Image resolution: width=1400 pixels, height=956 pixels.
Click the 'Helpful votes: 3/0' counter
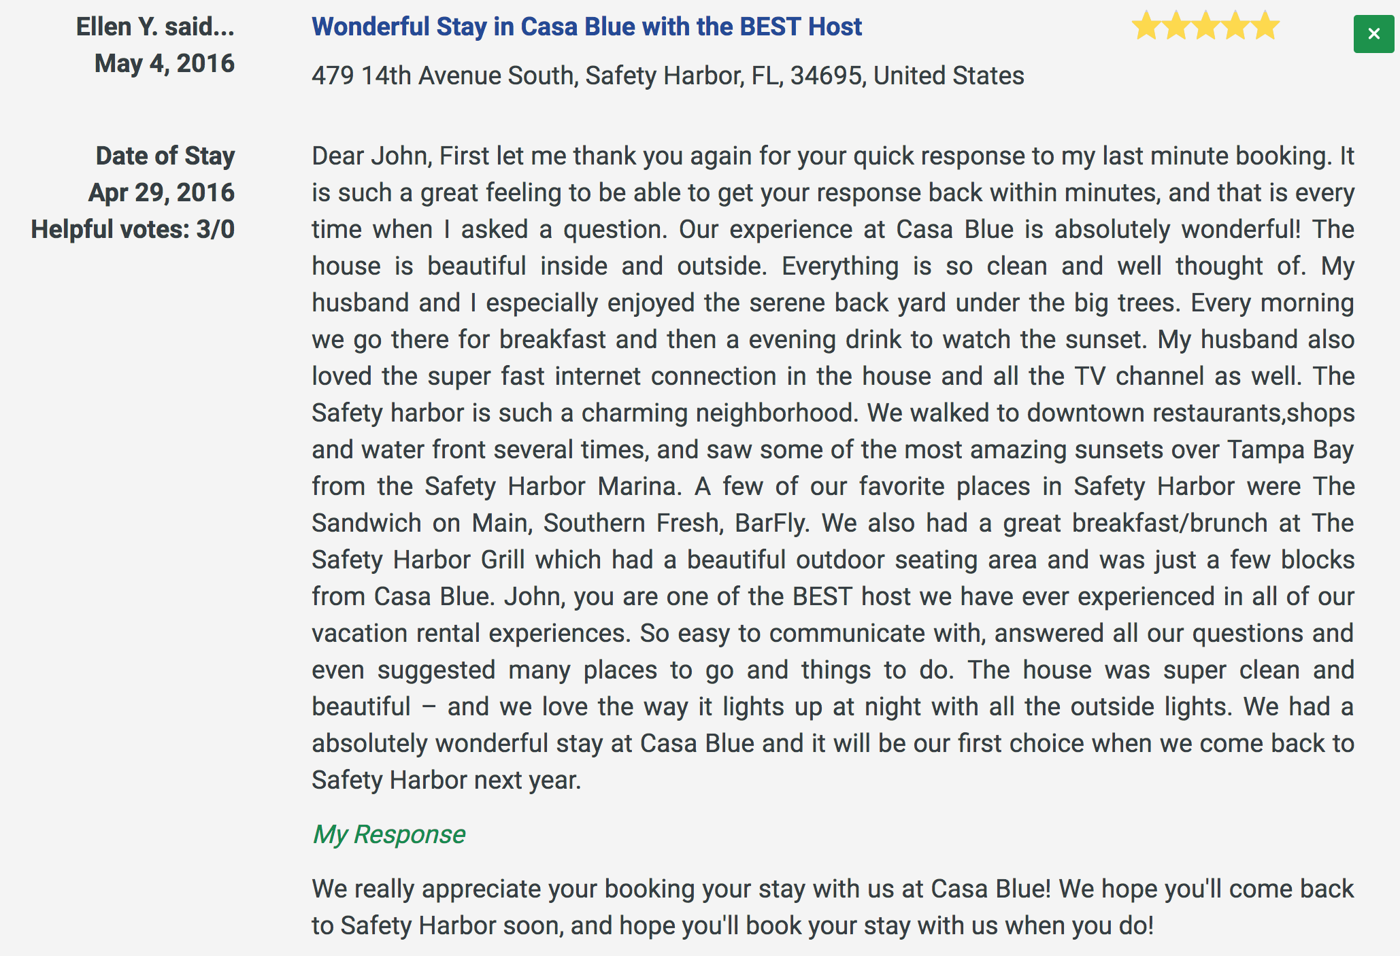[133, 229]
